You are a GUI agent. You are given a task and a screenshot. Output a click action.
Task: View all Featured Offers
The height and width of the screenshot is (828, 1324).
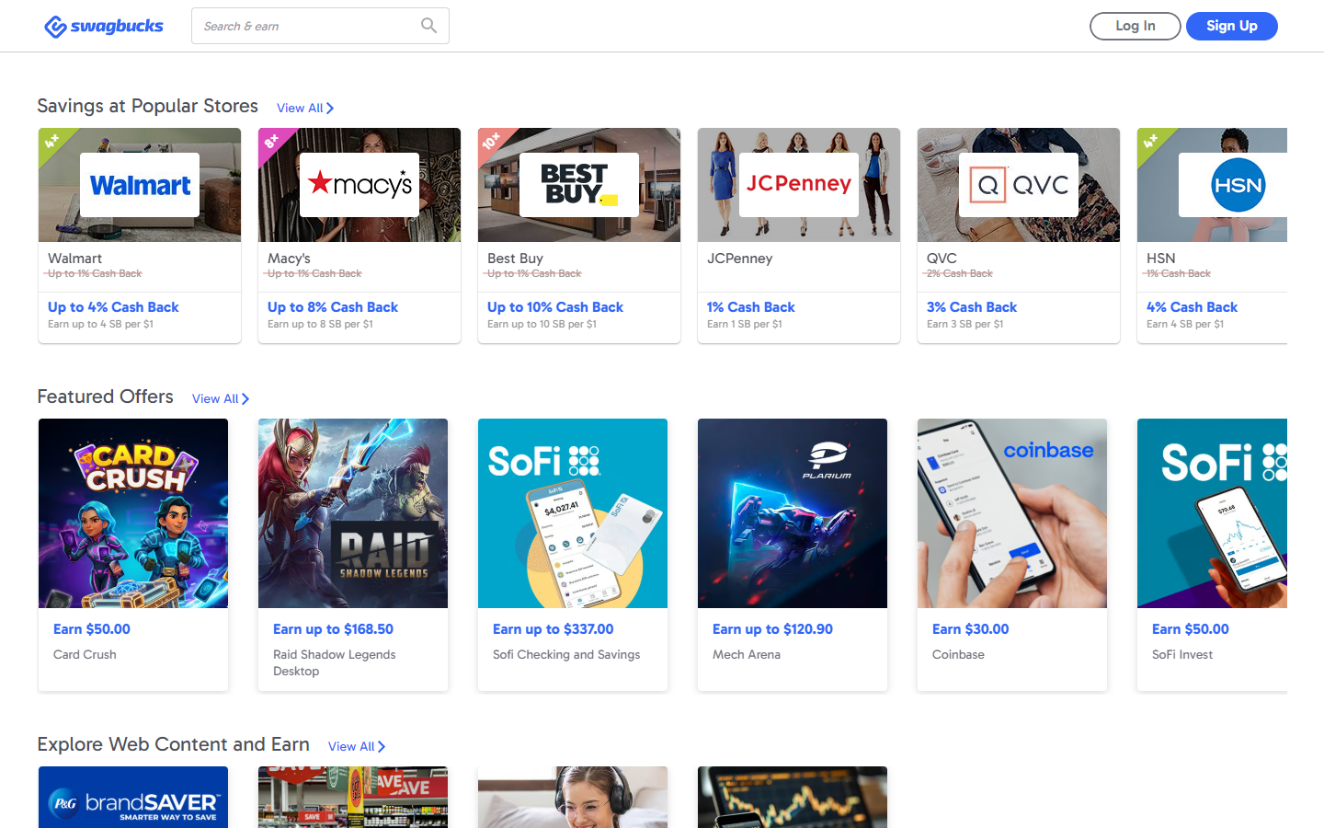coord(221,398)
